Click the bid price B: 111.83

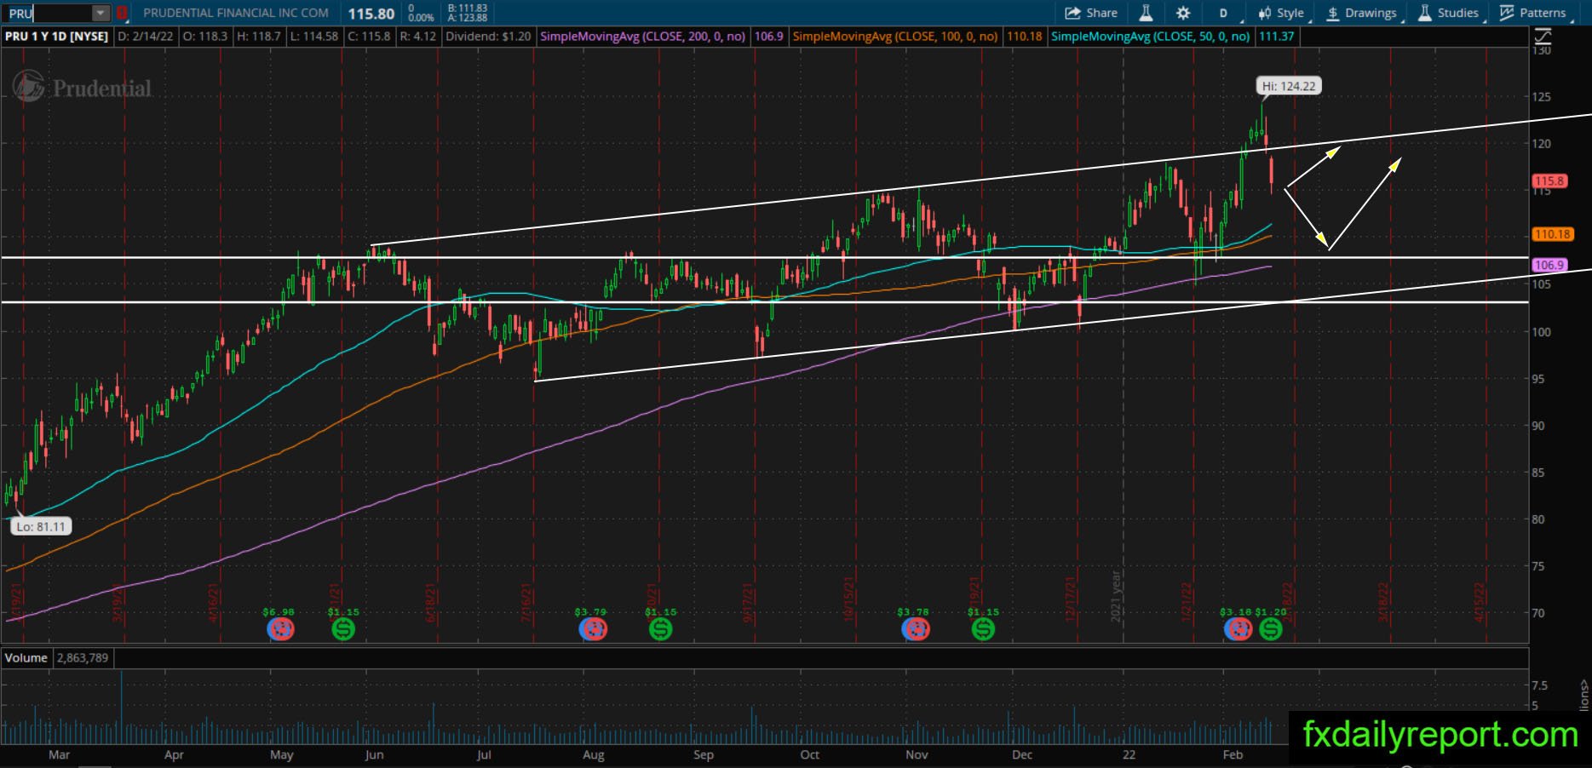469,9
